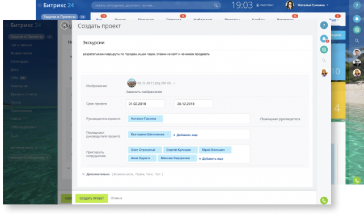Click project name field Экскурсии

pyautogui.click(x=195, y=43)
